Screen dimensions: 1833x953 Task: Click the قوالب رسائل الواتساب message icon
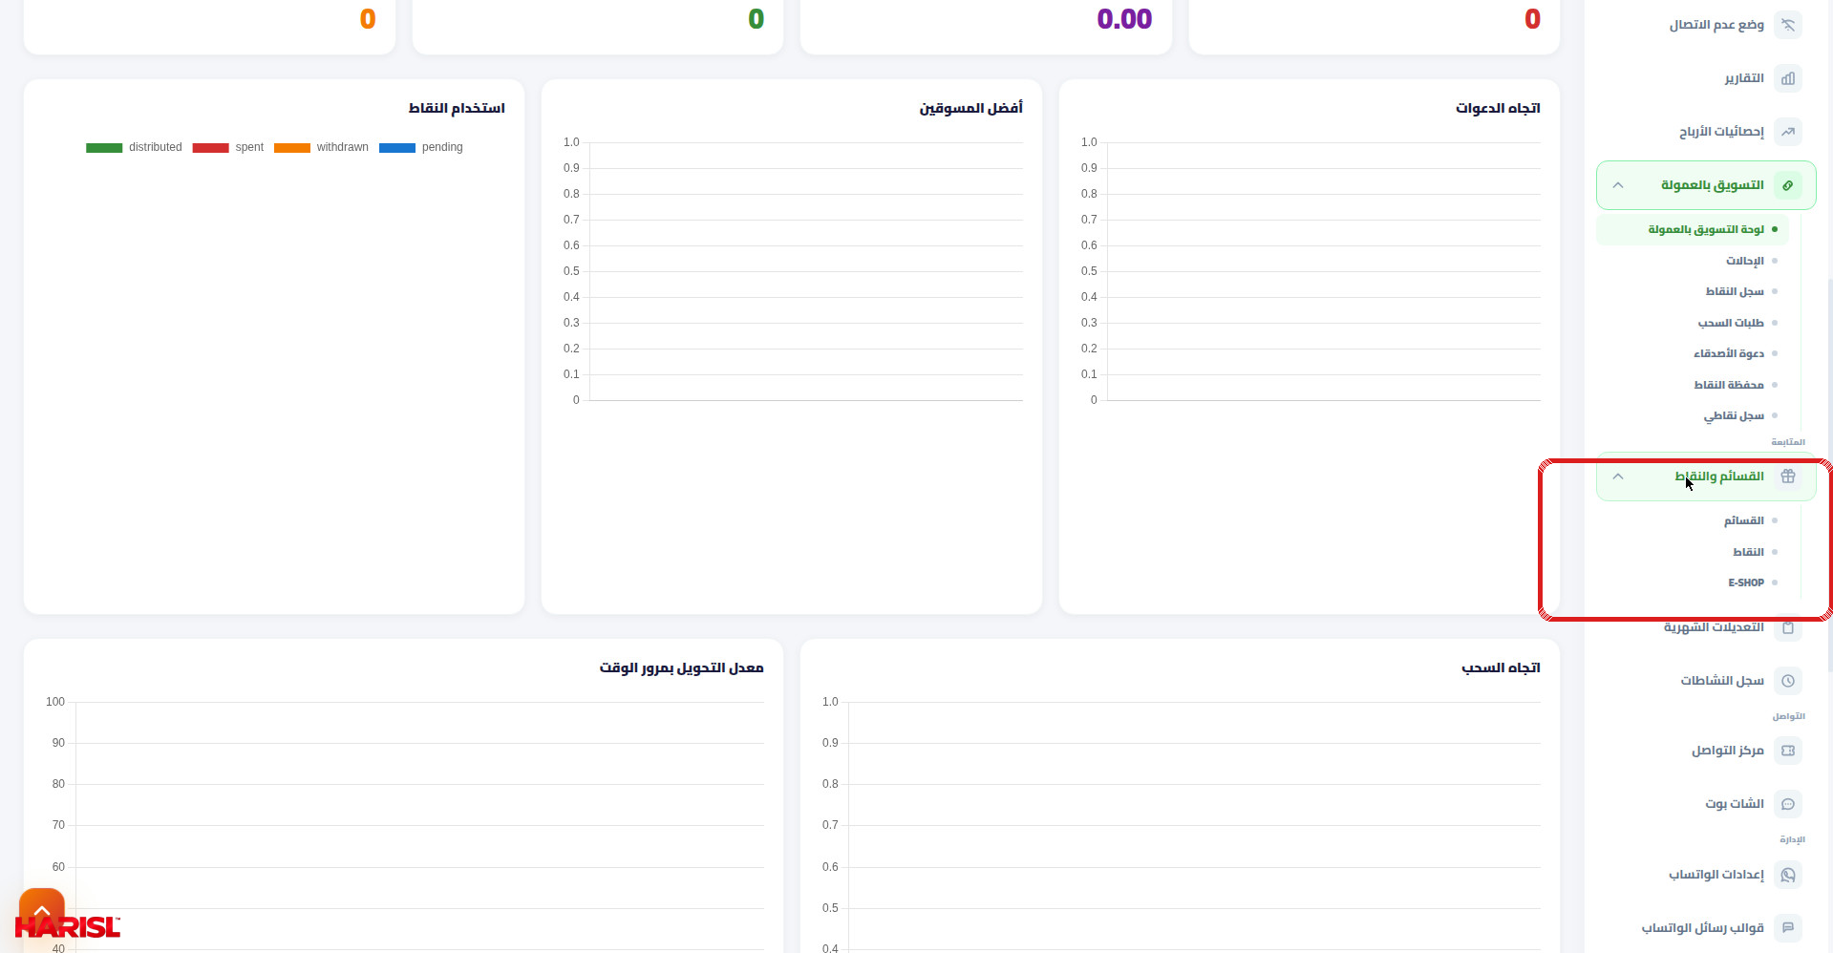[1788, 928]
